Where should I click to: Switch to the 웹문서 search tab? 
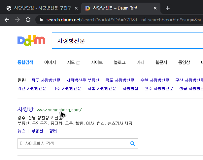point(161,62)
